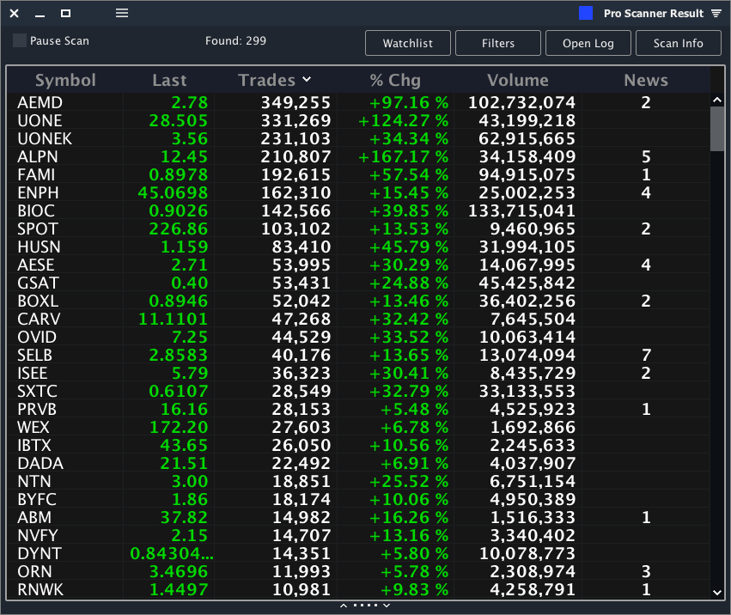Image resolution: width=731 pixels, height=615 pixels.
Task: Sort by the News column header
Action: coord(646,81)
